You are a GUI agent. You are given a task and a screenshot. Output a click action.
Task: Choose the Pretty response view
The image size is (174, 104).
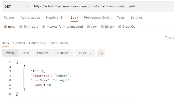(10, 53)
